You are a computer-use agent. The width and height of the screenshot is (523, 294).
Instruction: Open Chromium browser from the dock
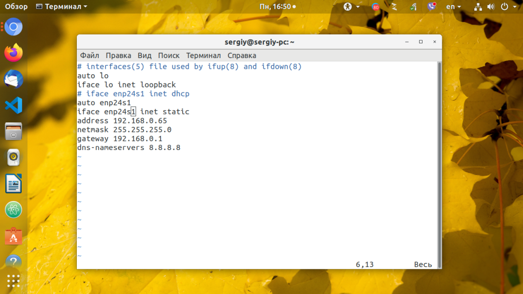coord(14,27)
